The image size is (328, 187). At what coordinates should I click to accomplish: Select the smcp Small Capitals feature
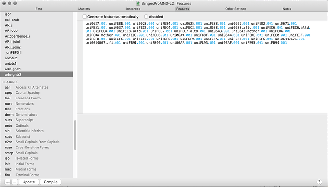[37, 153]
